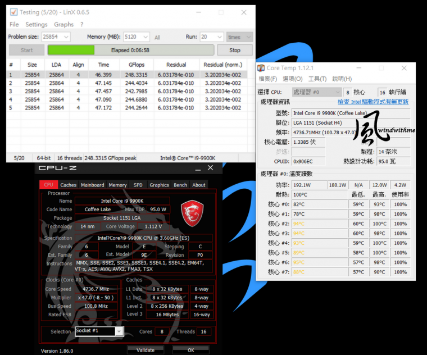Switch to the Caches tab in CPU-Z
This screenshot has width=427, height=355.
tap(69, 185)
